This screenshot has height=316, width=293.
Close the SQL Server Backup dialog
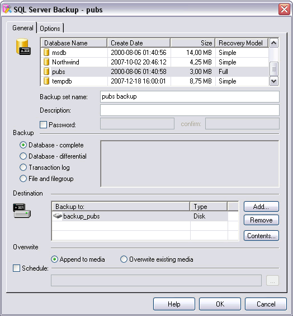coord(284,10)
